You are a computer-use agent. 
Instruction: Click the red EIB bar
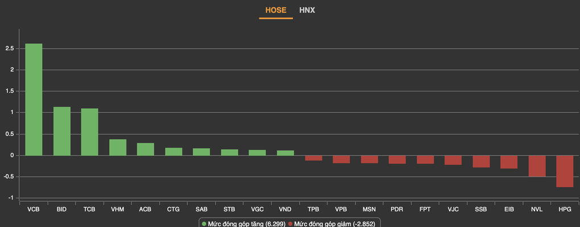pos(508,162)
